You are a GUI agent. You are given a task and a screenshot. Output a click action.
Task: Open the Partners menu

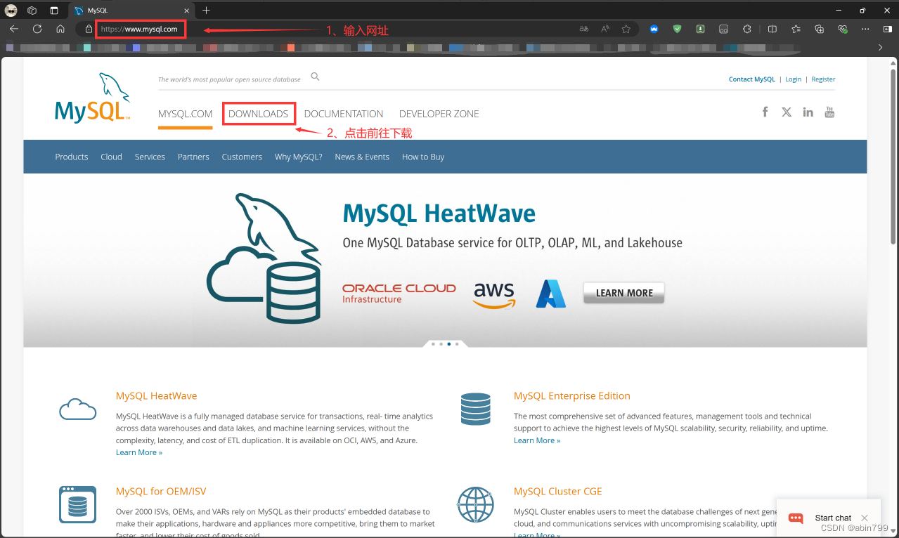(193, 157)
